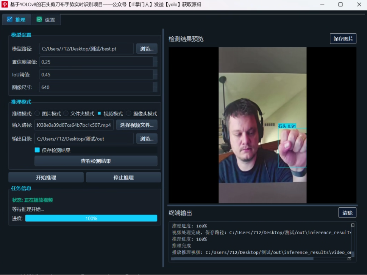
Task: Save the image with 保存图片
Action: (x=343, y=39)
